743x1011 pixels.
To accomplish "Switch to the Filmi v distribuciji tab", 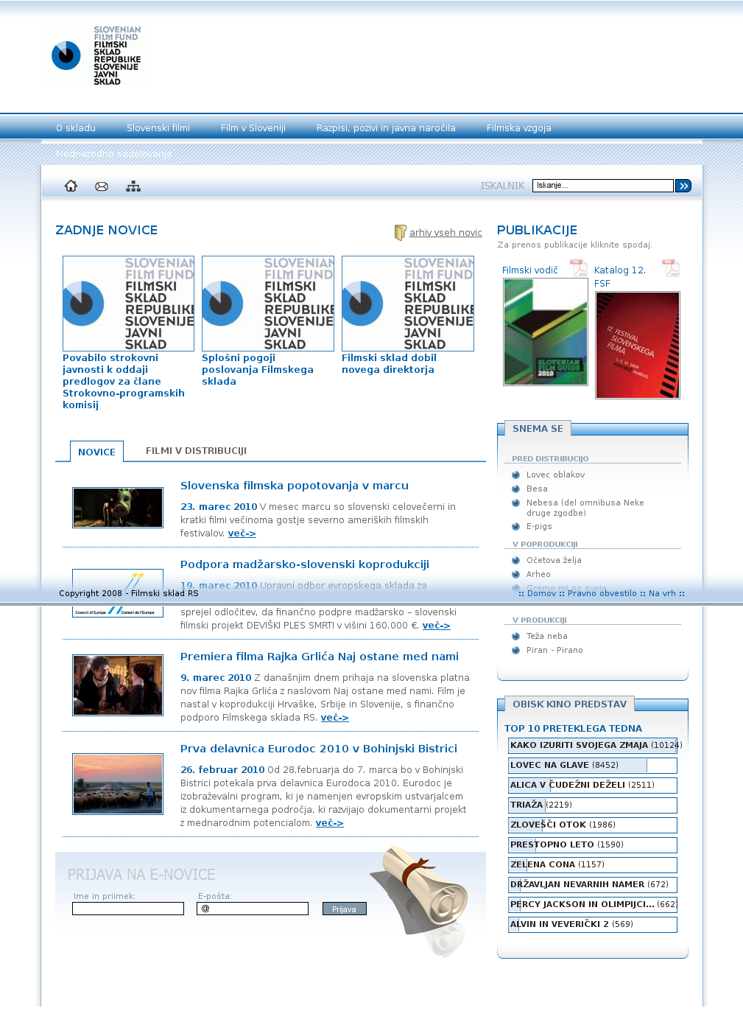I will [x=196, y=451].
